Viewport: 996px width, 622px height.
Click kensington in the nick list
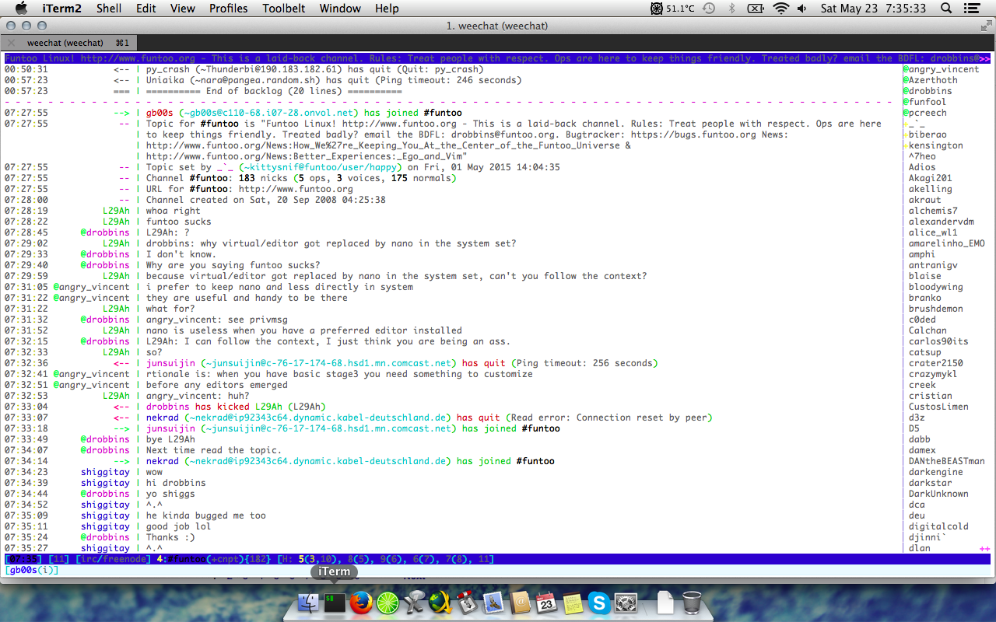click(935, 145)
